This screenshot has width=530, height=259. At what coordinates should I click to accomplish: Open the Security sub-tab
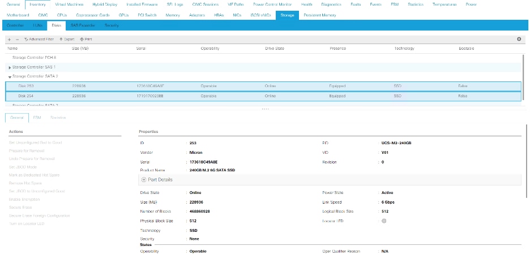coord(112,25)
